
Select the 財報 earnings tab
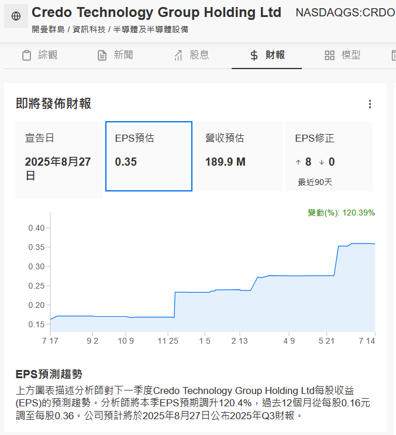(x=267, y=55)
